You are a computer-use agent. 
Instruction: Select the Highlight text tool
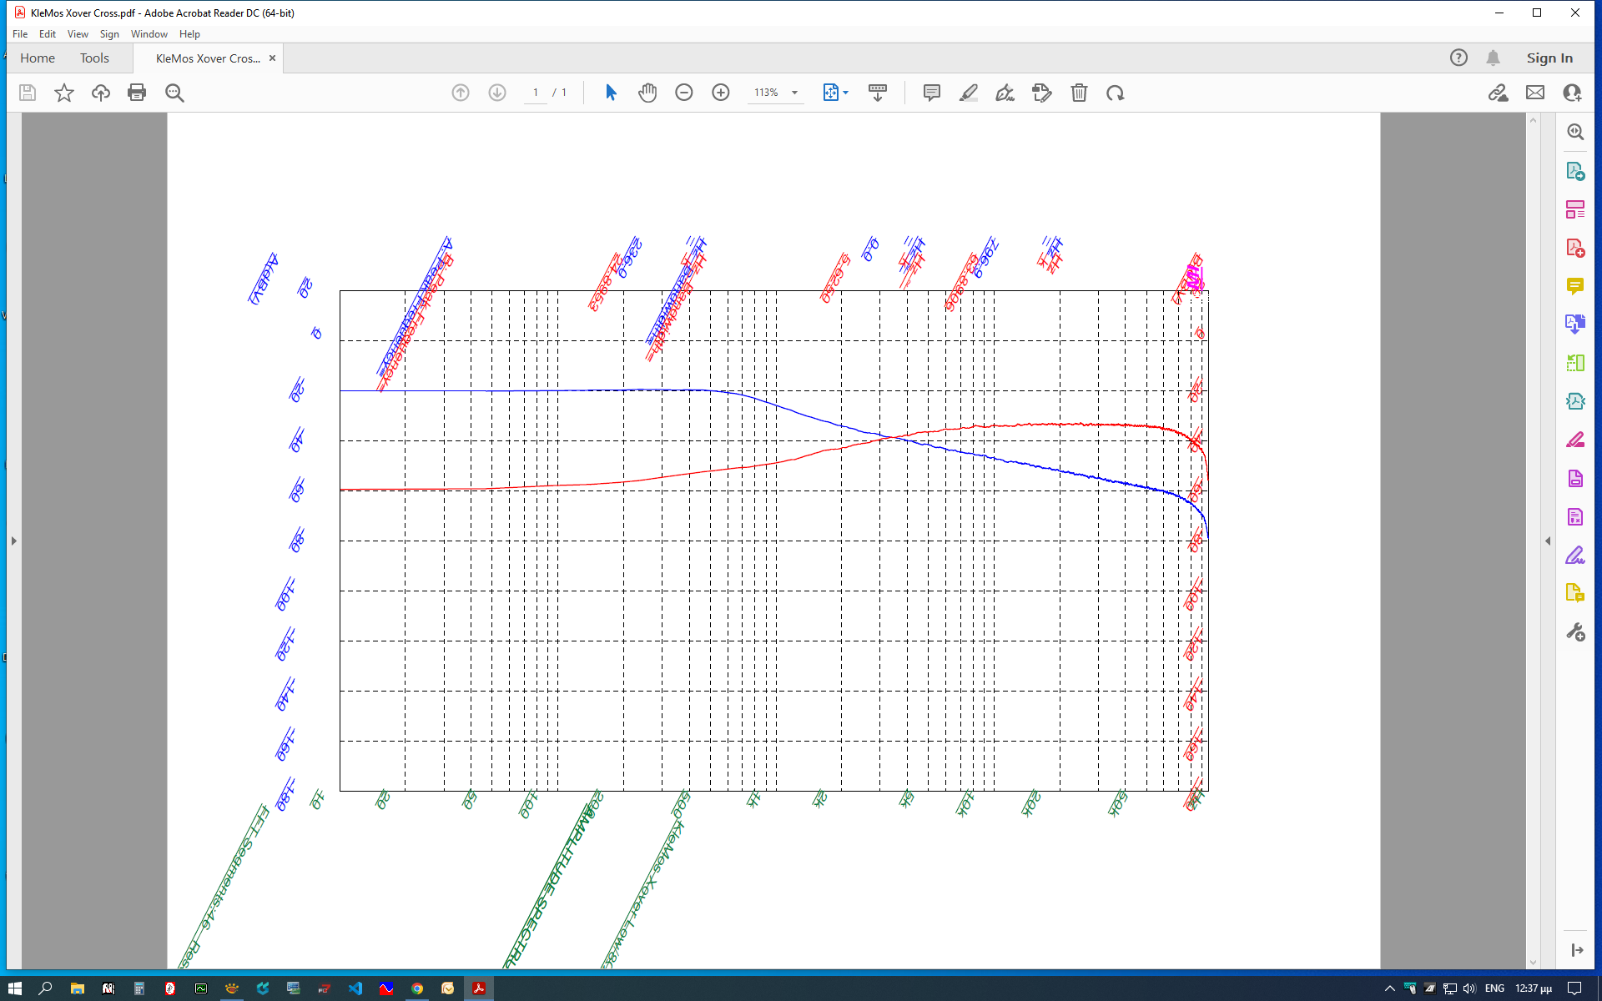pyautogui.click(x=969, y=93)
